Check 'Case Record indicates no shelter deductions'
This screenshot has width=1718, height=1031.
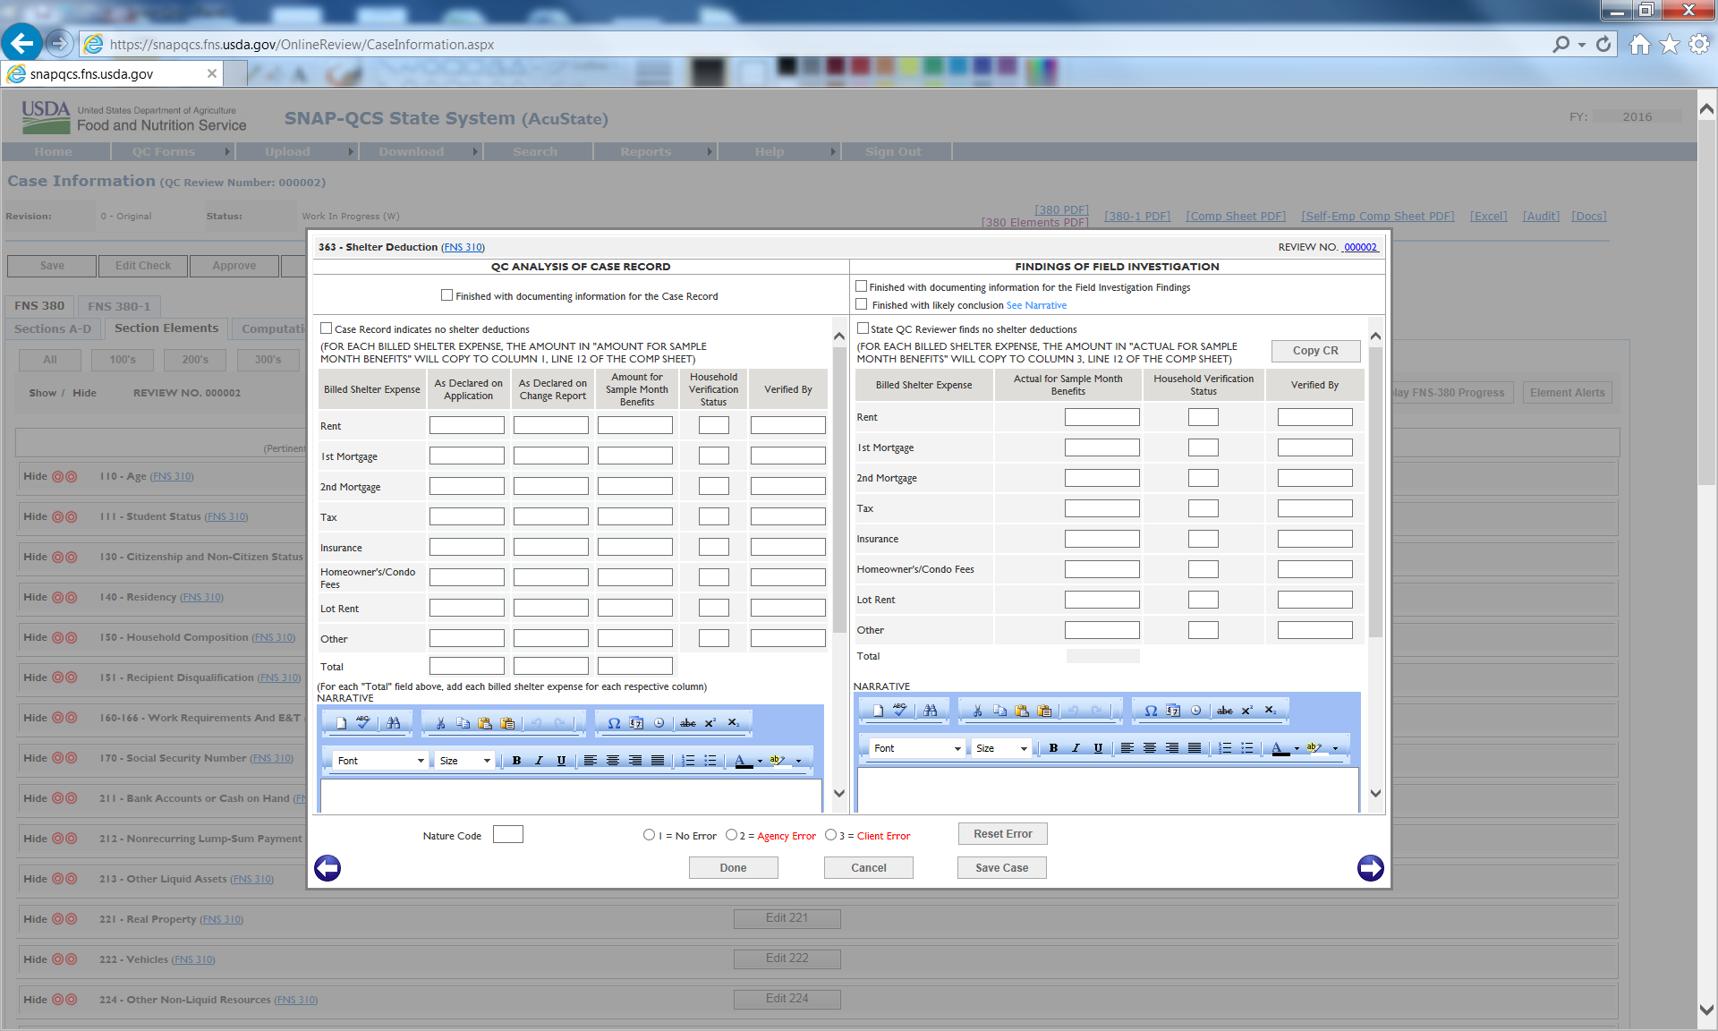327,328
